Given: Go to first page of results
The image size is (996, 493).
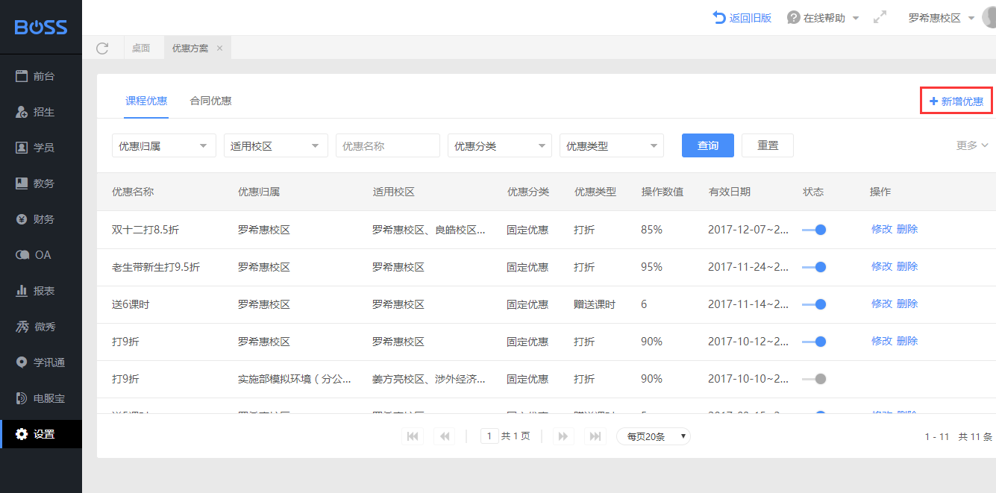Looking at the screenshot, I should (412, 436).
